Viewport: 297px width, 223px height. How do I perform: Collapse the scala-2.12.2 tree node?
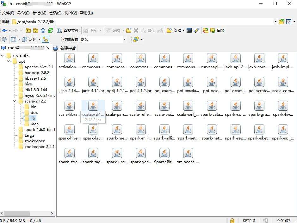(x=15, y=101)
